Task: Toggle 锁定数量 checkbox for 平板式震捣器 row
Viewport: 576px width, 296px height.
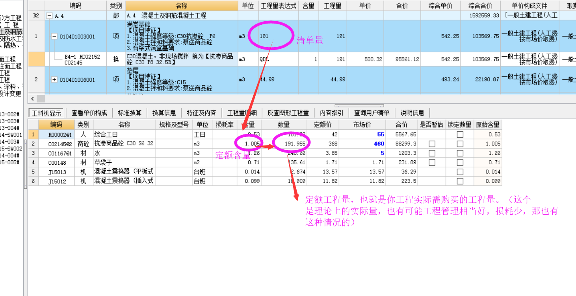Action: click(460, 172)
